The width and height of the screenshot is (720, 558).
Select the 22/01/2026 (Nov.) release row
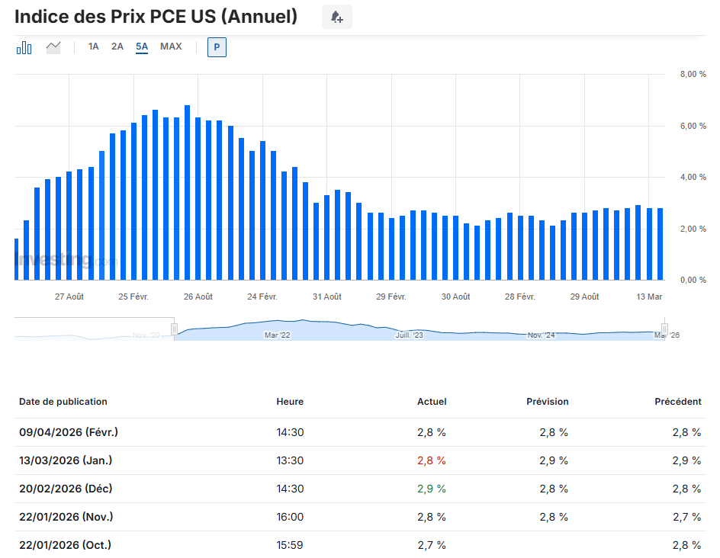click(x=66, y=517)
